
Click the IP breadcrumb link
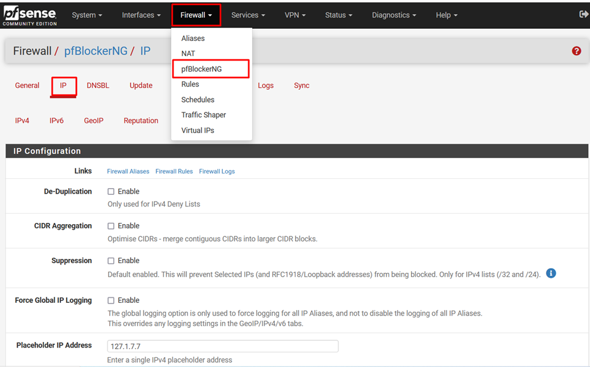[x=145, y=51]
